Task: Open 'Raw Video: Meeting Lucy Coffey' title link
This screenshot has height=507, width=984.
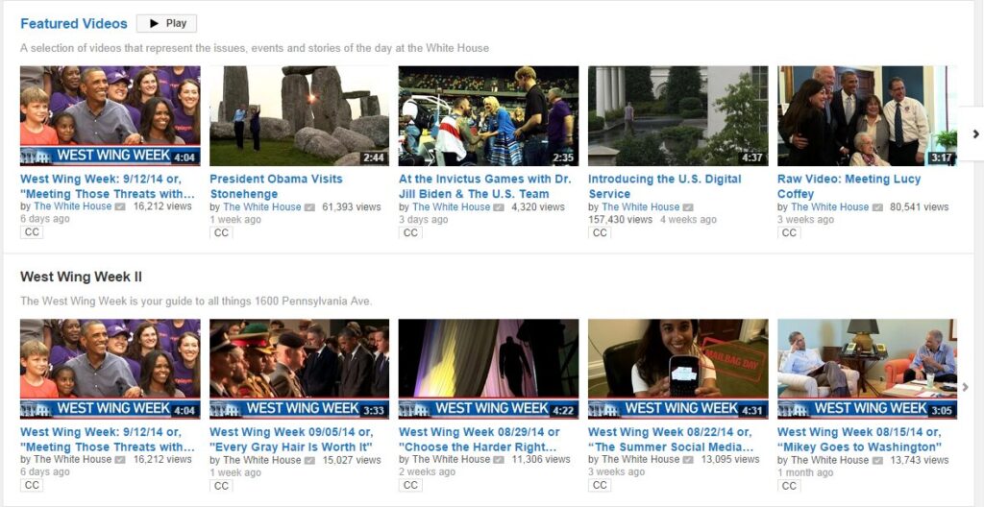Action: 849,186
